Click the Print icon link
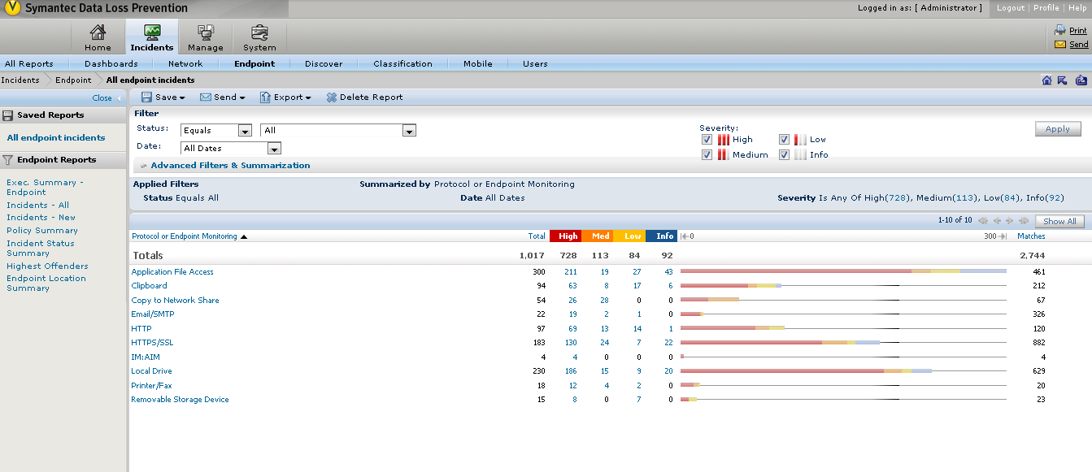 tap(1060, 30)
